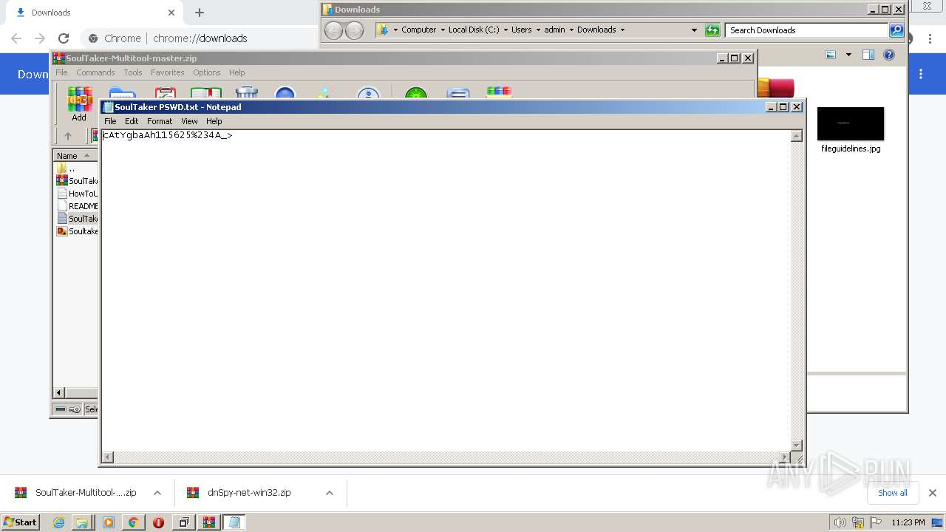
Task: Sort by WinRAR Name column header
Action: point(75,155)
